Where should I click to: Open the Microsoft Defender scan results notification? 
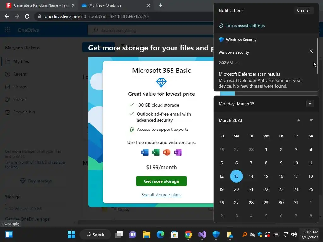tap(260, 80)
